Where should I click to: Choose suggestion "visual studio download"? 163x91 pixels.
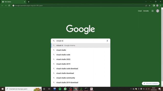(80, 73)
